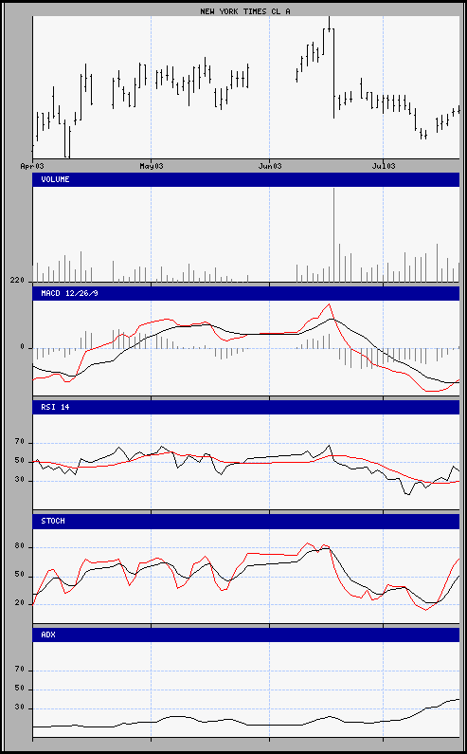The image size is (467, 754).
Task: Click the MACD zero line label
Action: point(22,347)
